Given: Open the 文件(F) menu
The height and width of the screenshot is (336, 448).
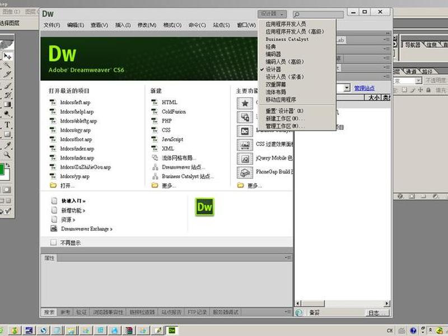Looking at the screenshot, I should tap(52, 25).
